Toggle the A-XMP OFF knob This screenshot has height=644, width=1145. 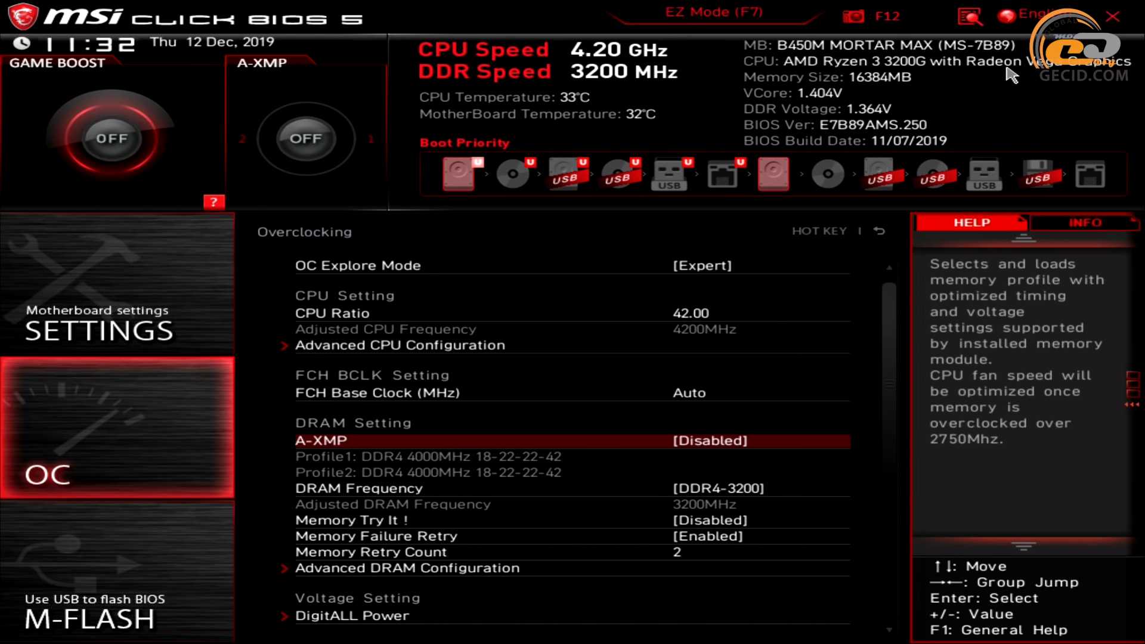point(305,138)
